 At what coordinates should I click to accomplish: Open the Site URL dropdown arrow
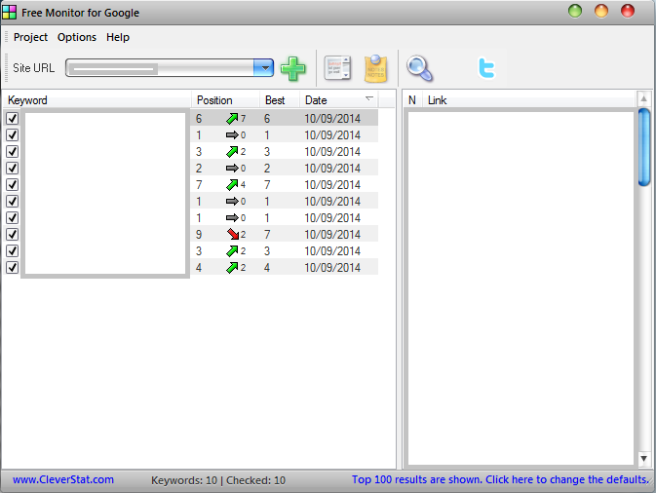[264, 68]
